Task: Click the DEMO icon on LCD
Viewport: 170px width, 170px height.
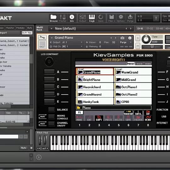Action: pyautogui.click(x=148, y=118)
